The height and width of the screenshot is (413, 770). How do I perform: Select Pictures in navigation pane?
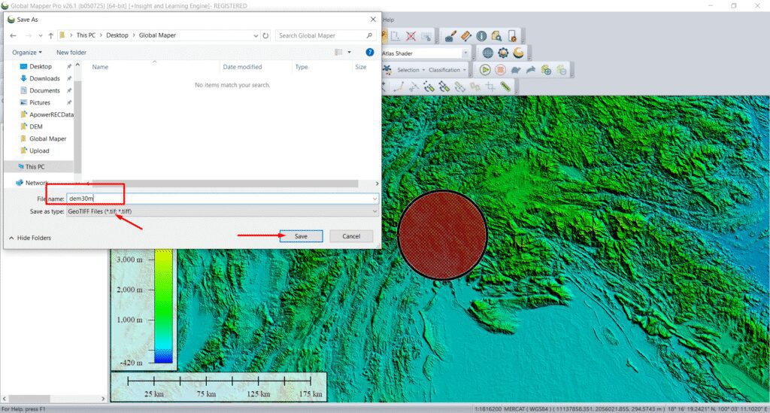point(39,102)
